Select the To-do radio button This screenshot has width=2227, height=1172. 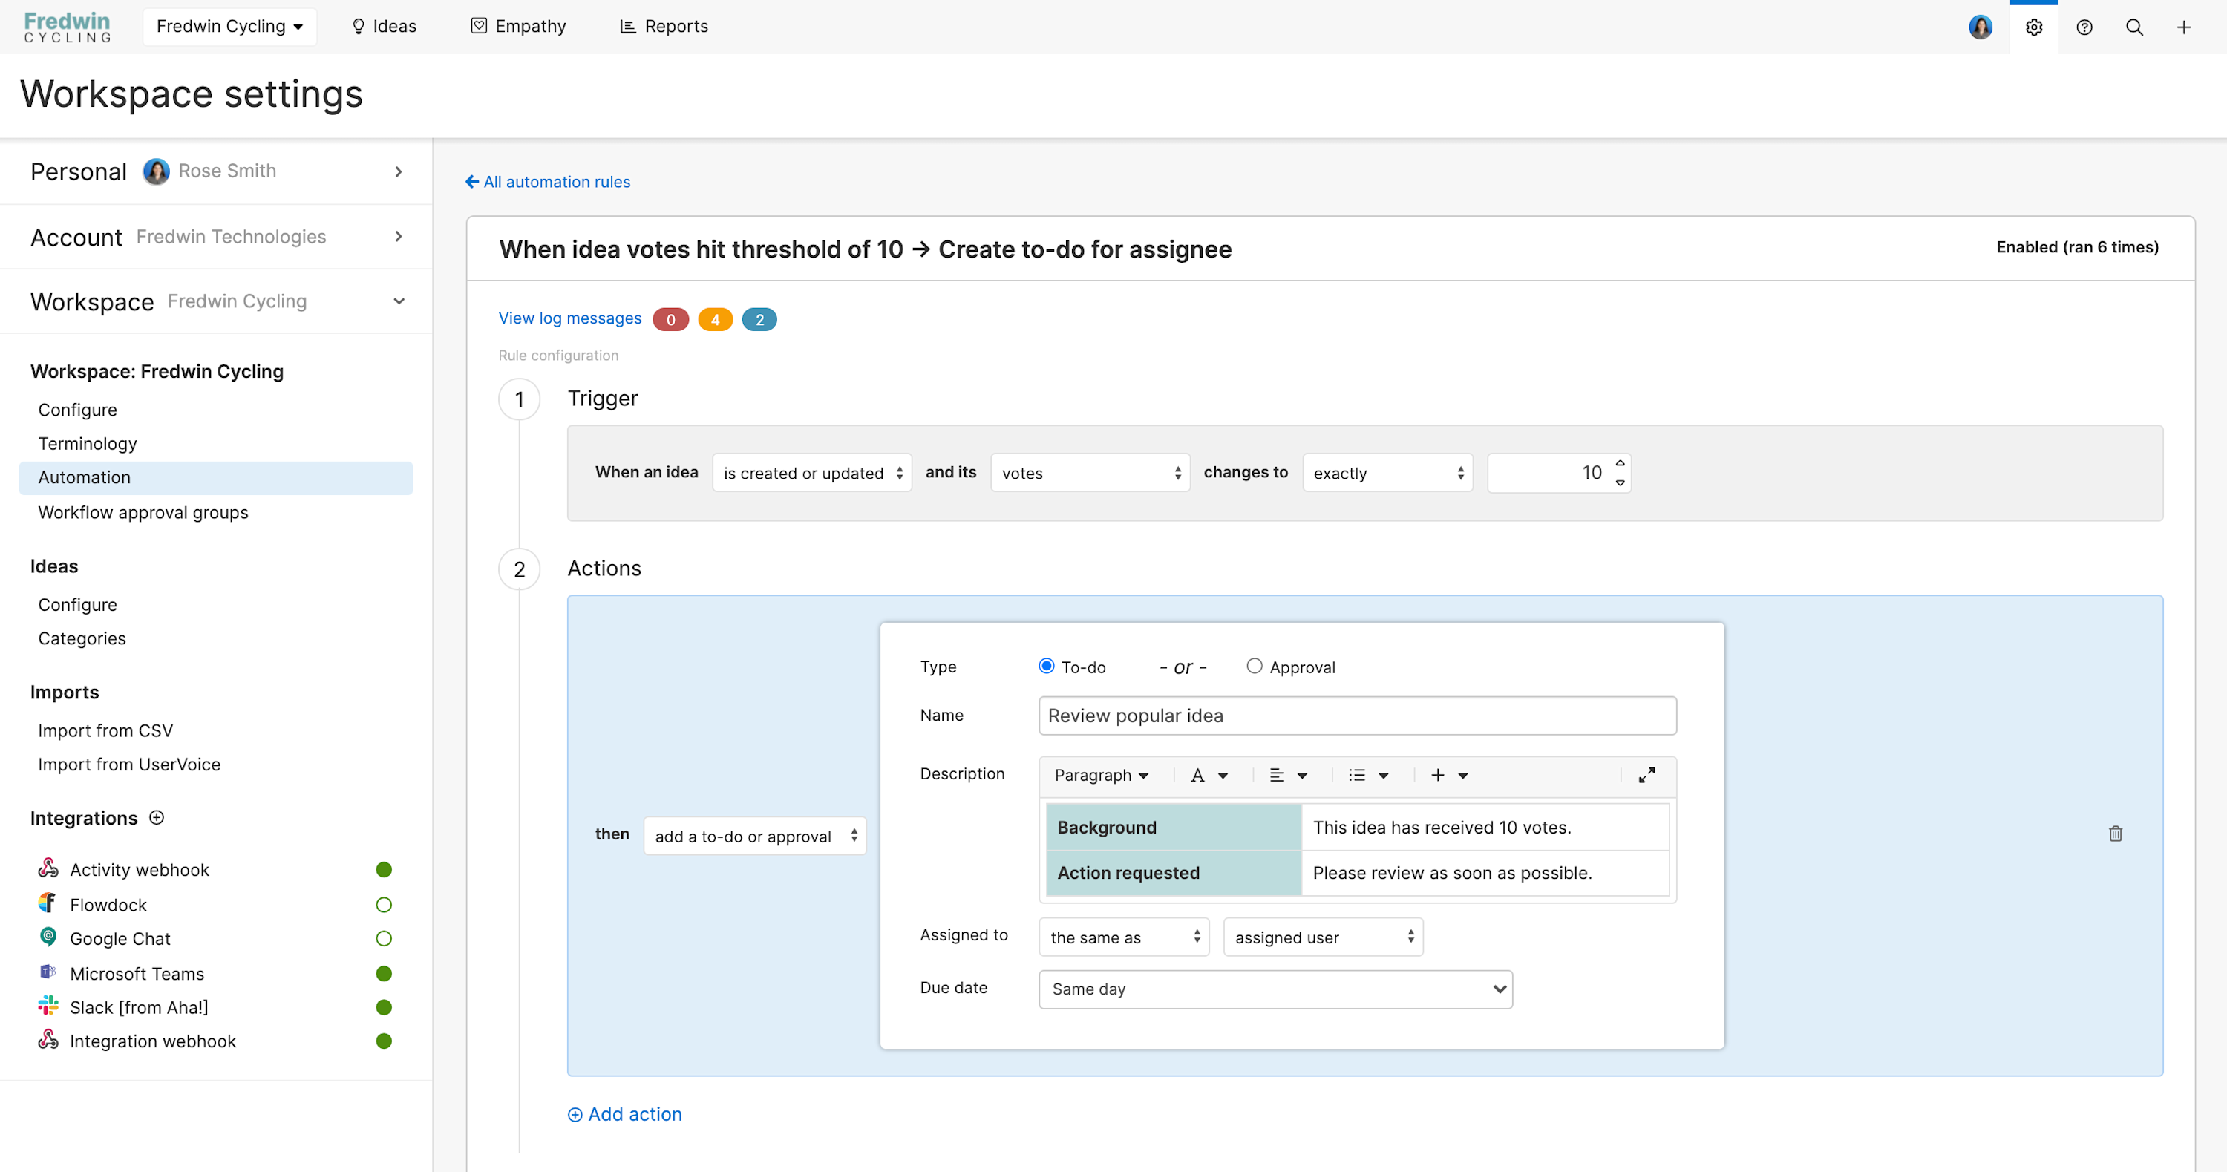(x=1046, y=667)
